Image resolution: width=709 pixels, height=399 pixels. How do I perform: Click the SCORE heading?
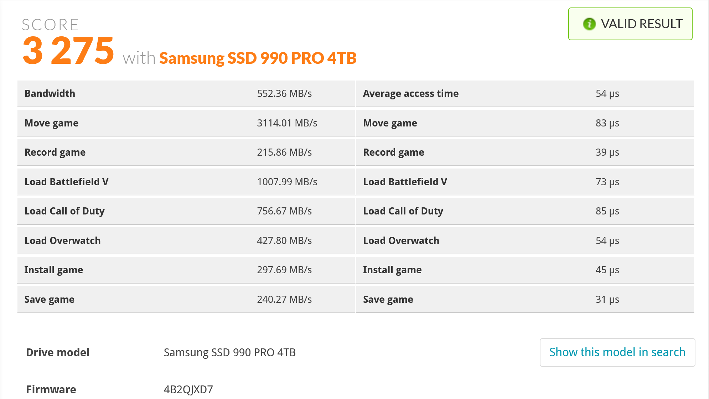point(50,24)
